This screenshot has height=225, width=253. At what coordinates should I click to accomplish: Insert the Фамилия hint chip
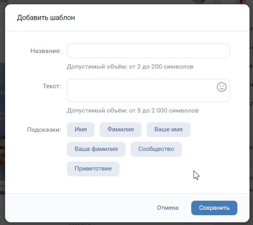click(x=121, y=129)
